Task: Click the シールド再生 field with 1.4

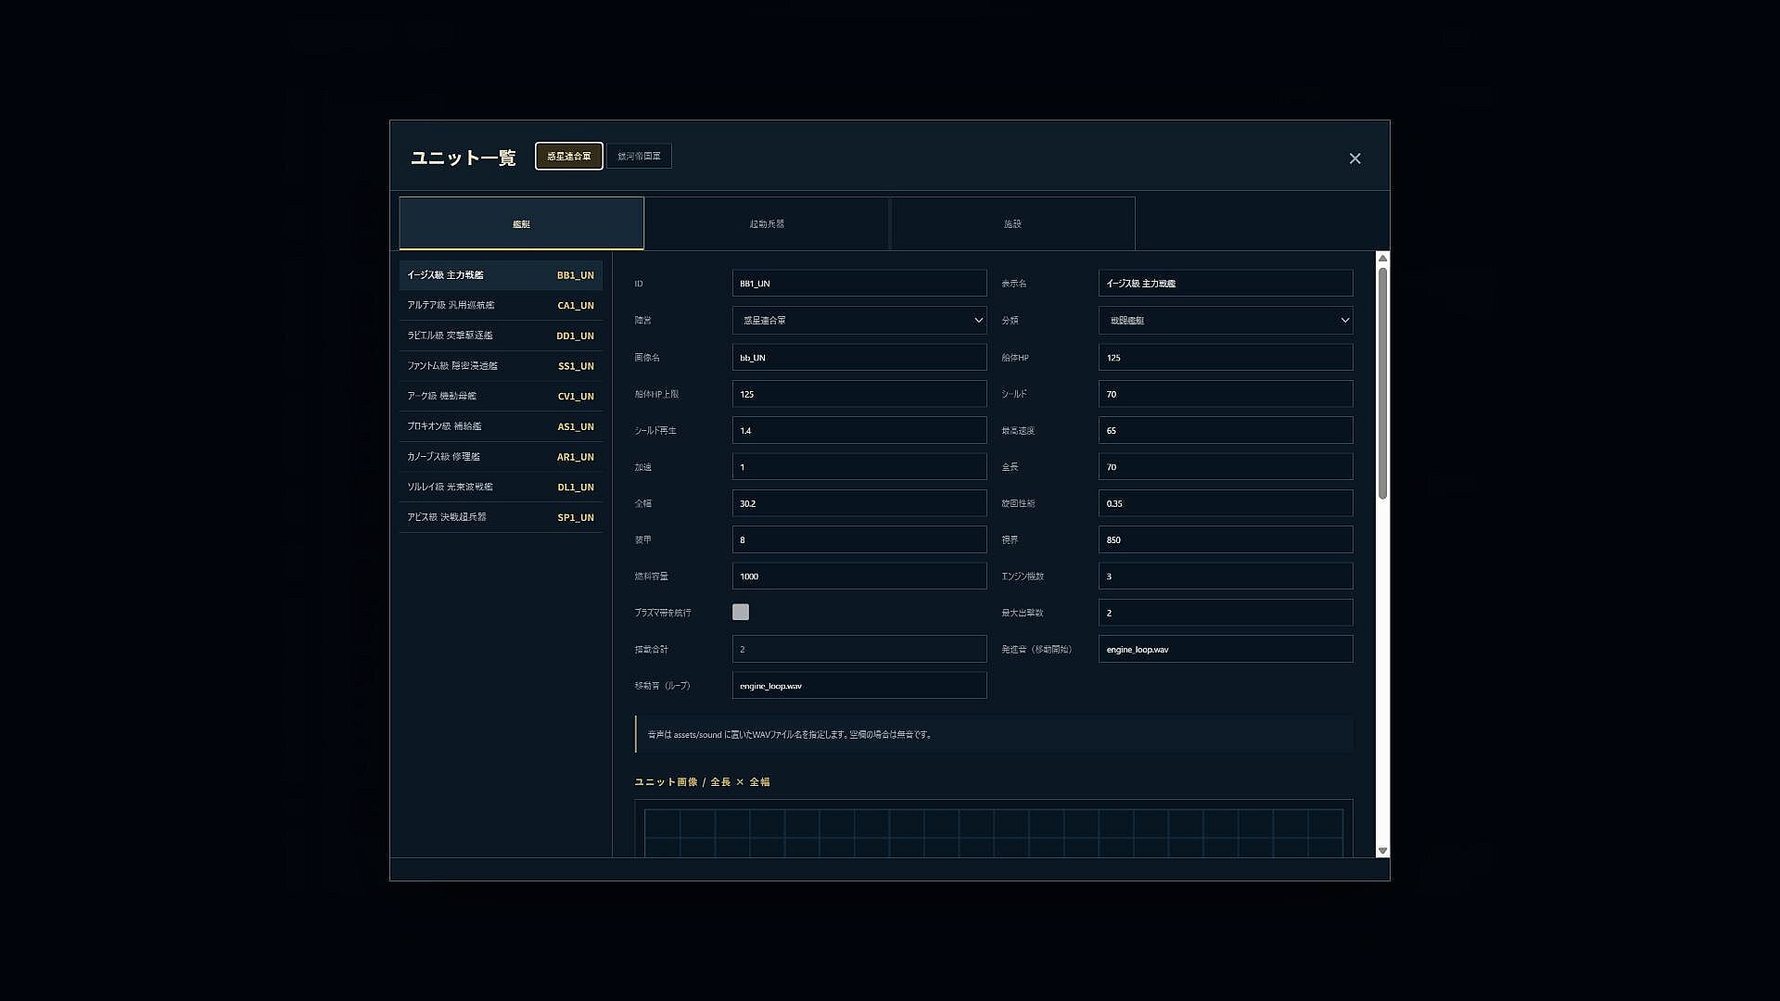Action: pos(859,430)
